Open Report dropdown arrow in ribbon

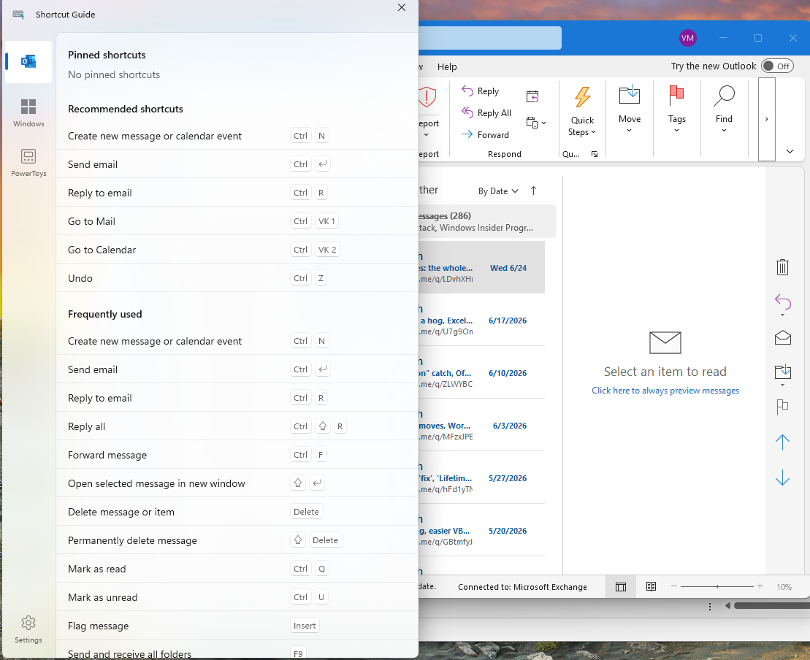(426, 135)
